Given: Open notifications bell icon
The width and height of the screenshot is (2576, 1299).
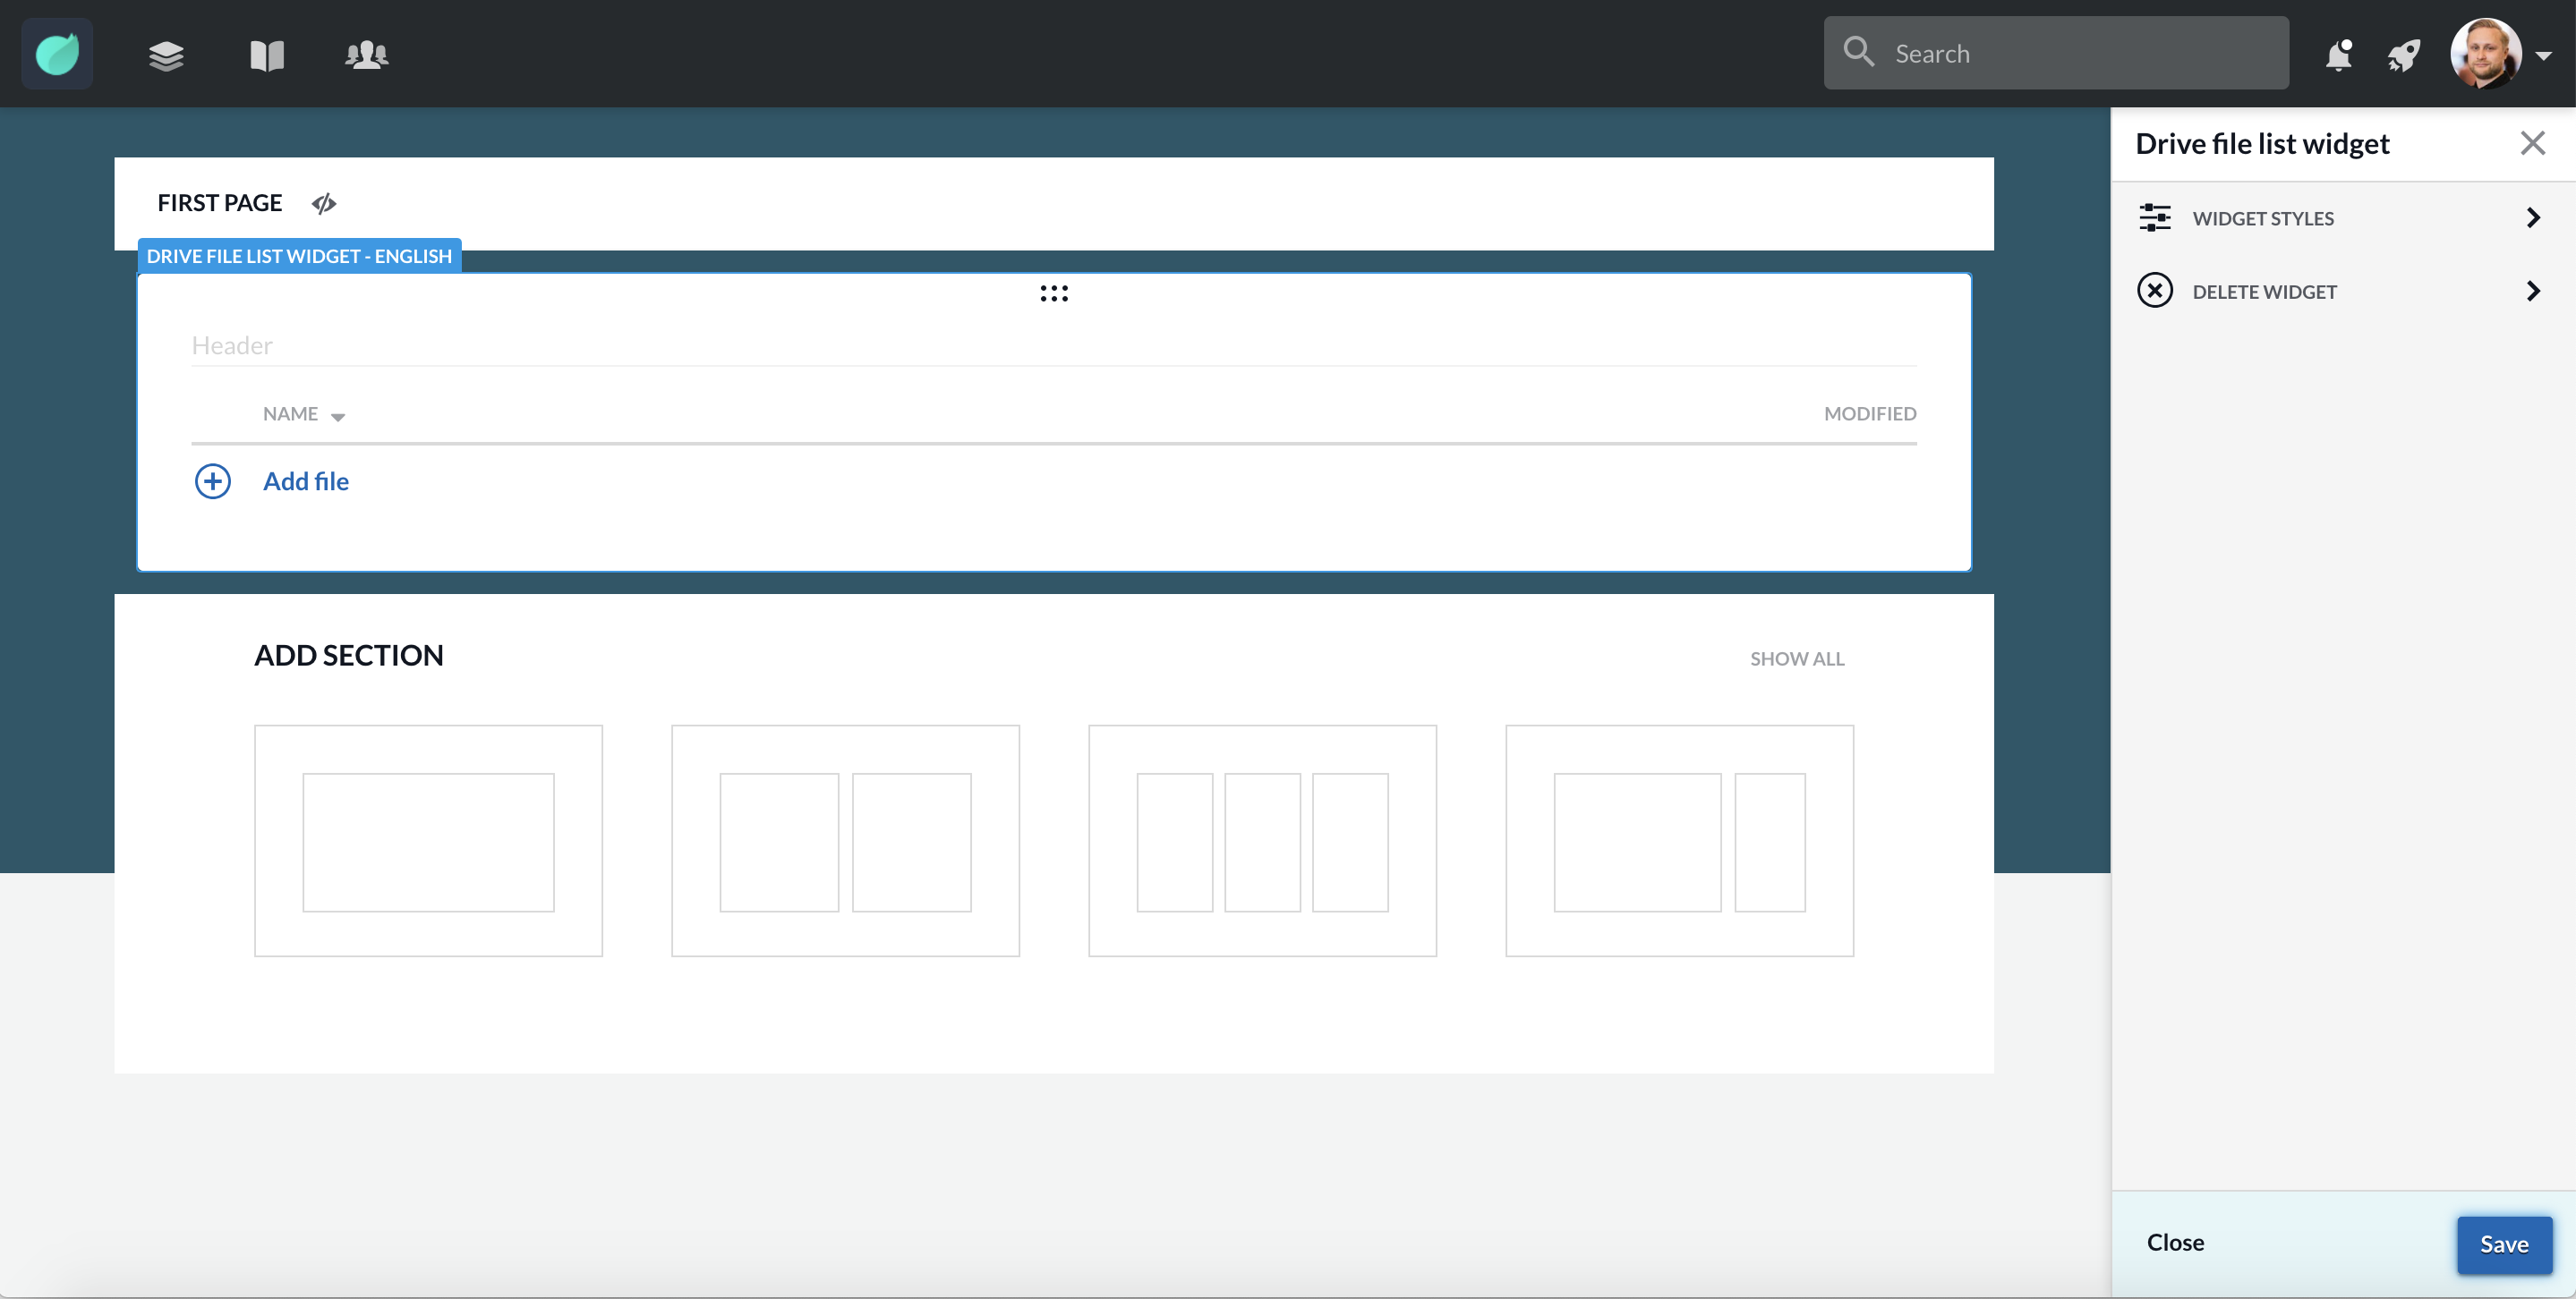Looking at the screenshot, I should (x=2338, y=54).
